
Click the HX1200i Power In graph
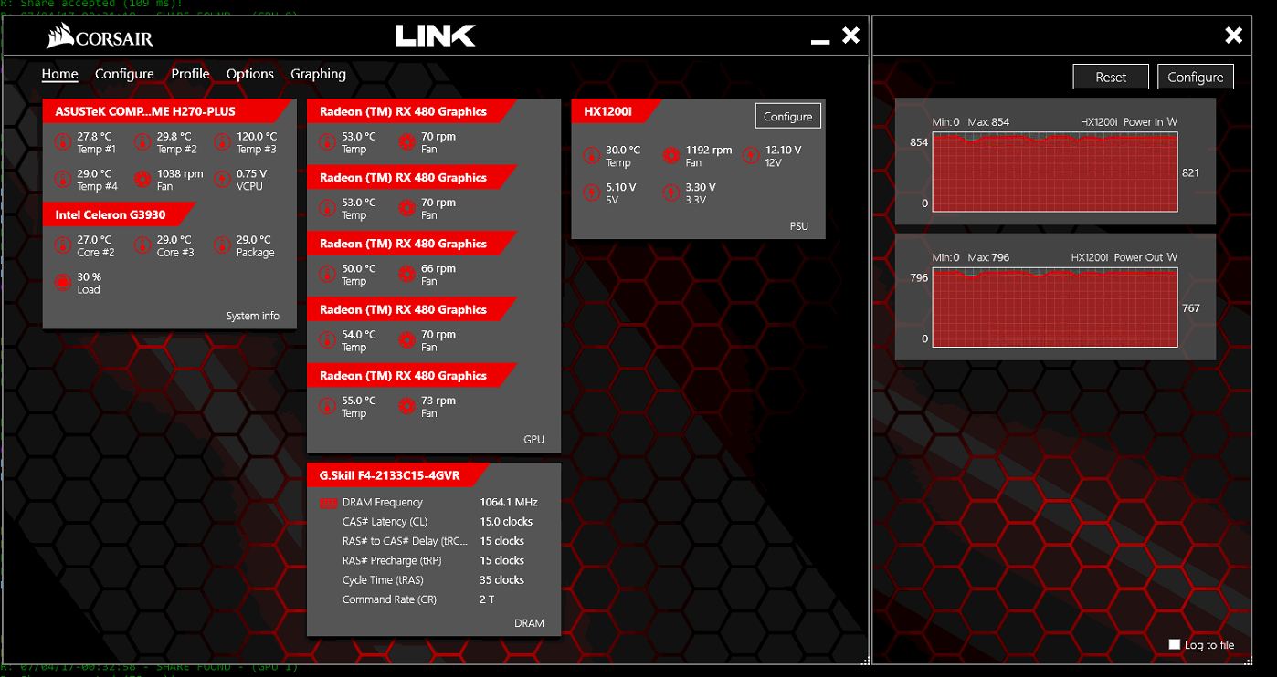click(x=1055, y=172)
